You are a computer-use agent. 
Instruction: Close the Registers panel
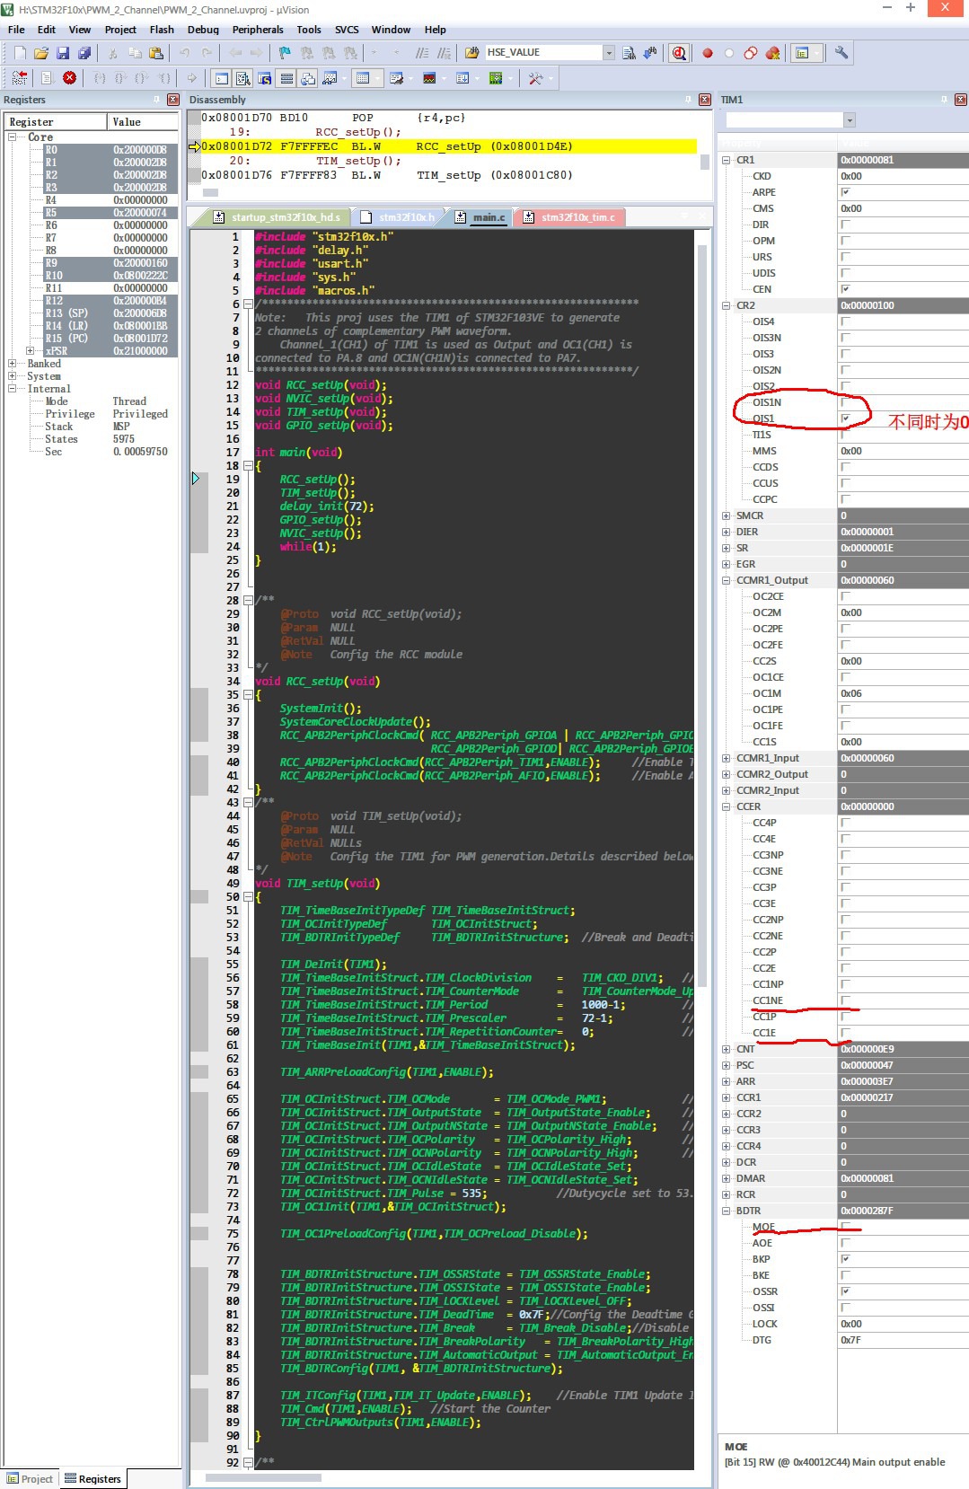pyautogui.click(x=172, y=100)
